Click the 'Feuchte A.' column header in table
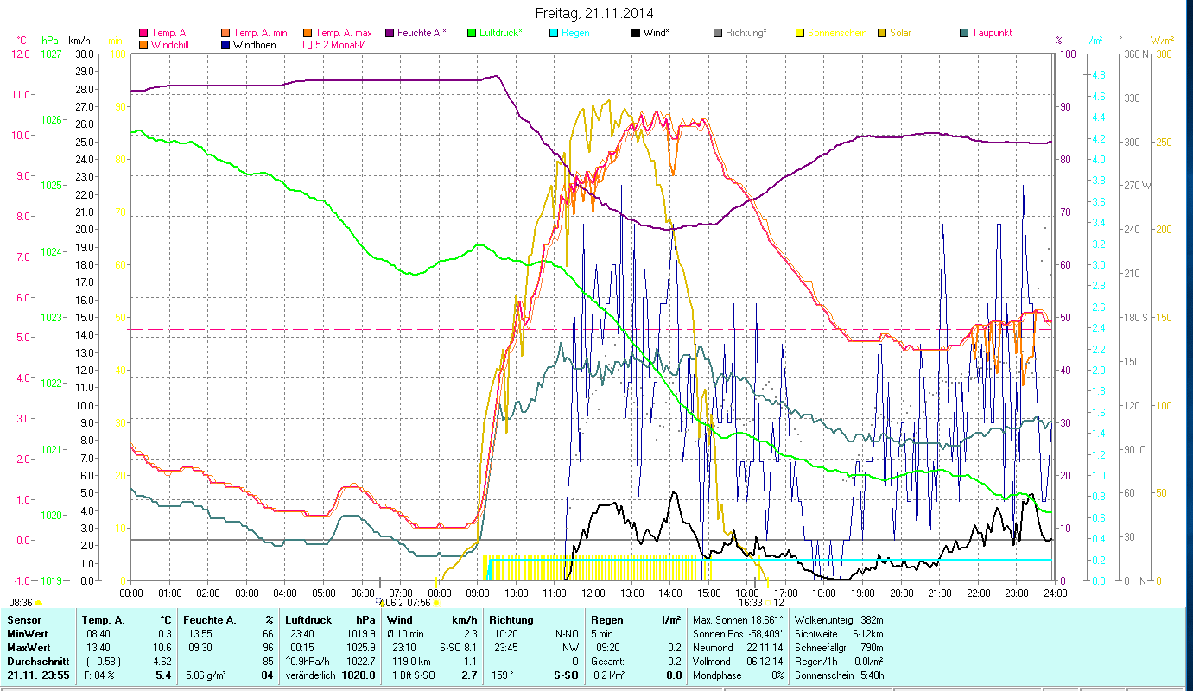The image size is (1193, 691). [x=209, y=620]
